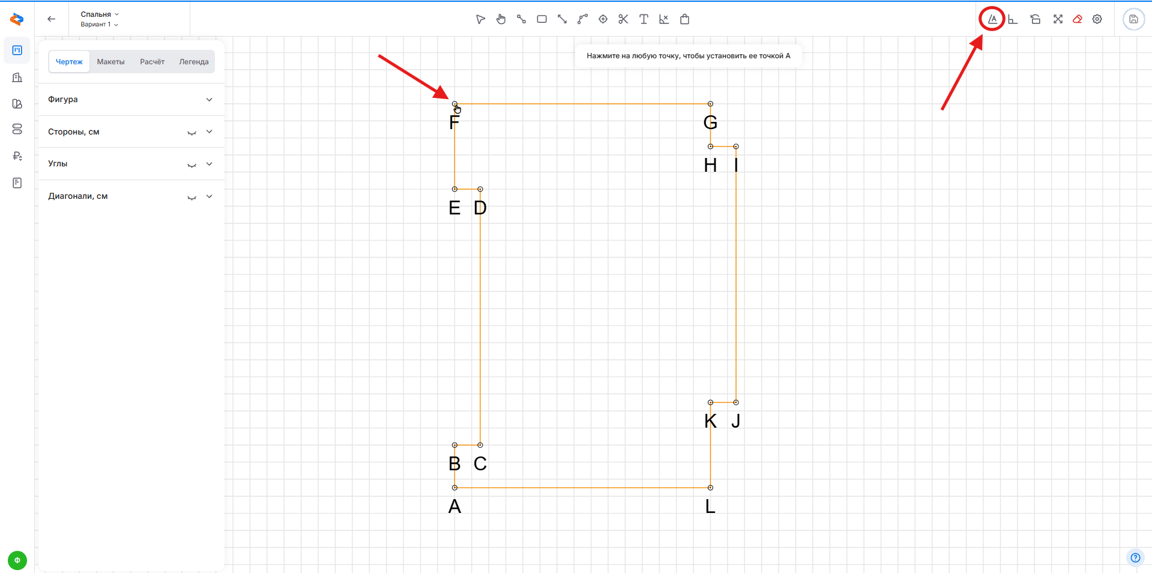Screen dimensions: 1152x573
Task: Click the red eraser icon
Action: pyautogui.click(x=1078, y=19)
